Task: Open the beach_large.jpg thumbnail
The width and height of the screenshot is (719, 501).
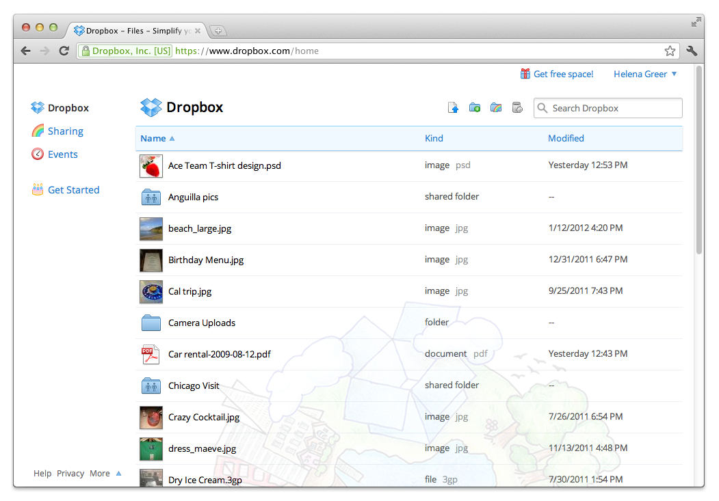Action: click(x=151, y=229)
